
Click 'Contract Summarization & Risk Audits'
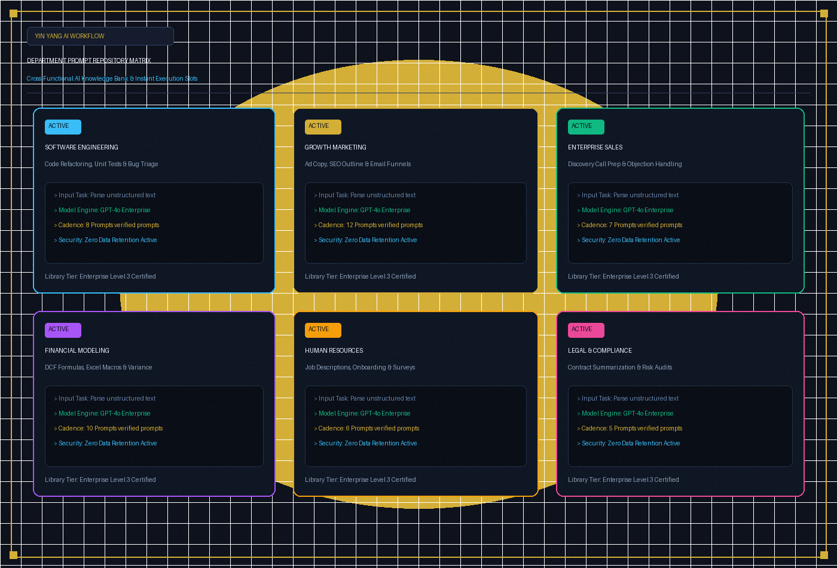(x=620, y=368)
